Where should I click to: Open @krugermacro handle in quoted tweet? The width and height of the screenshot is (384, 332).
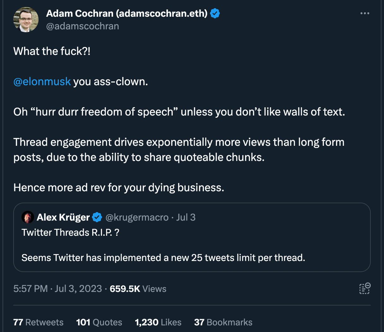137,217
